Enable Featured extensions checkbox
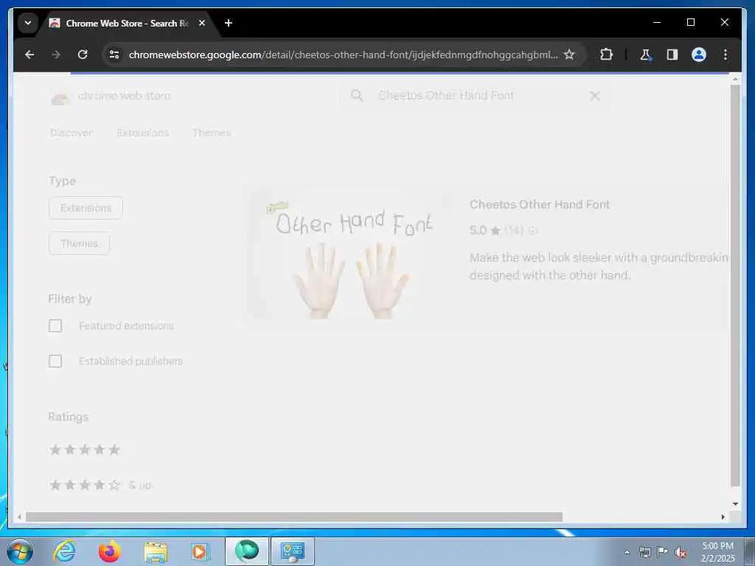This screenshot has height=566, width=755. pyautogui.click(x=55, y=326)
